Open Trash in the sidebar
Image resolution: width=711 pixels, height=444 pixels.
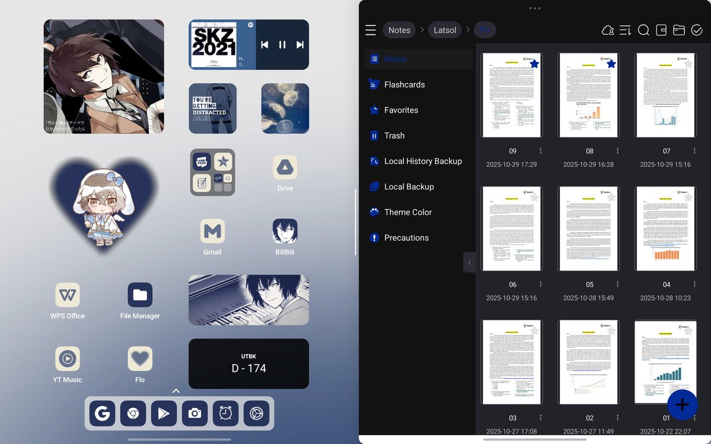419,136
